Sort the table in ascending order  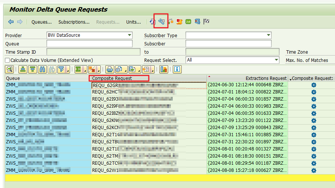click(22, 69)
